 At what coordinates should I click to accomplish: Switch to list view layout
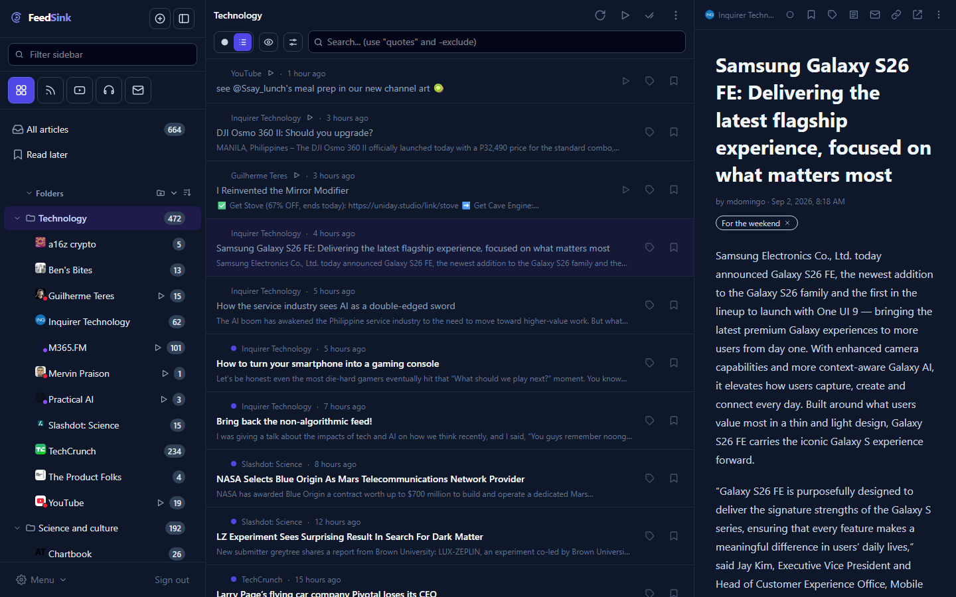coord(243,42)
